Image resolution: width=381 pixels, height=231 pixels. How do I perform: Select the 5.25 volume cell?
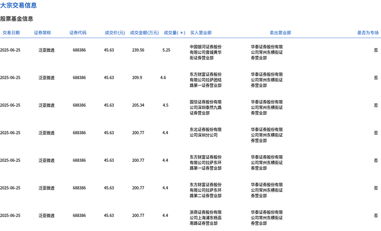(166, 50)
